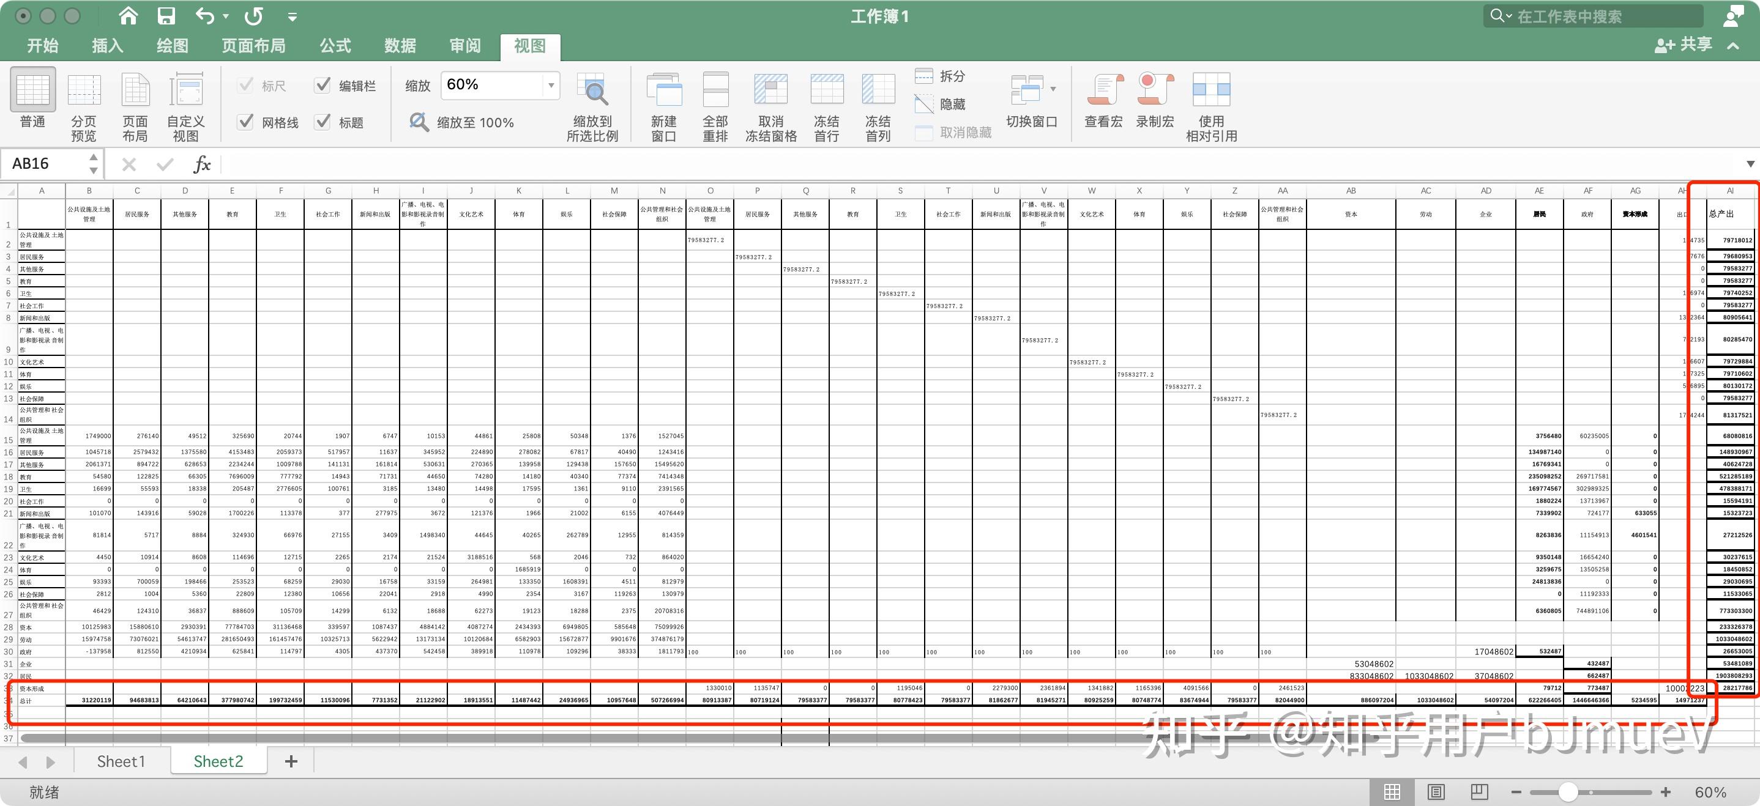
Task: Toggle the Gridlines (网格线) checkbox
Action: [x=245, y=122]
